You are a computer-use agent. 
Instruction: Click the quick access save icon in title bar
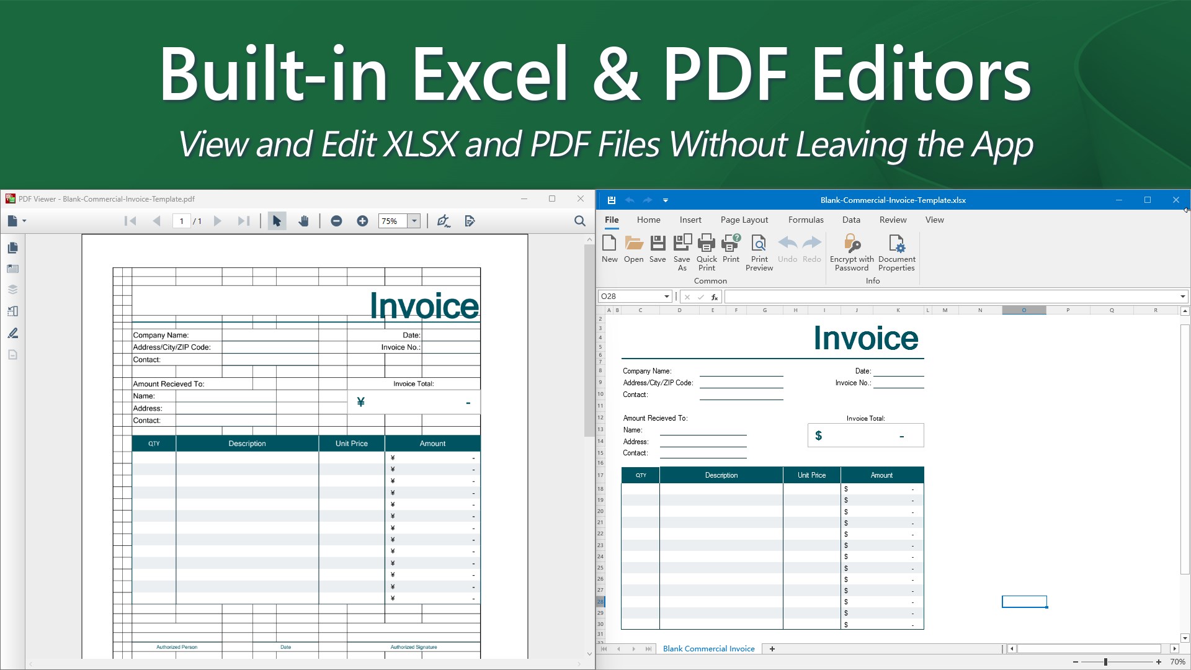coord(611,200)
